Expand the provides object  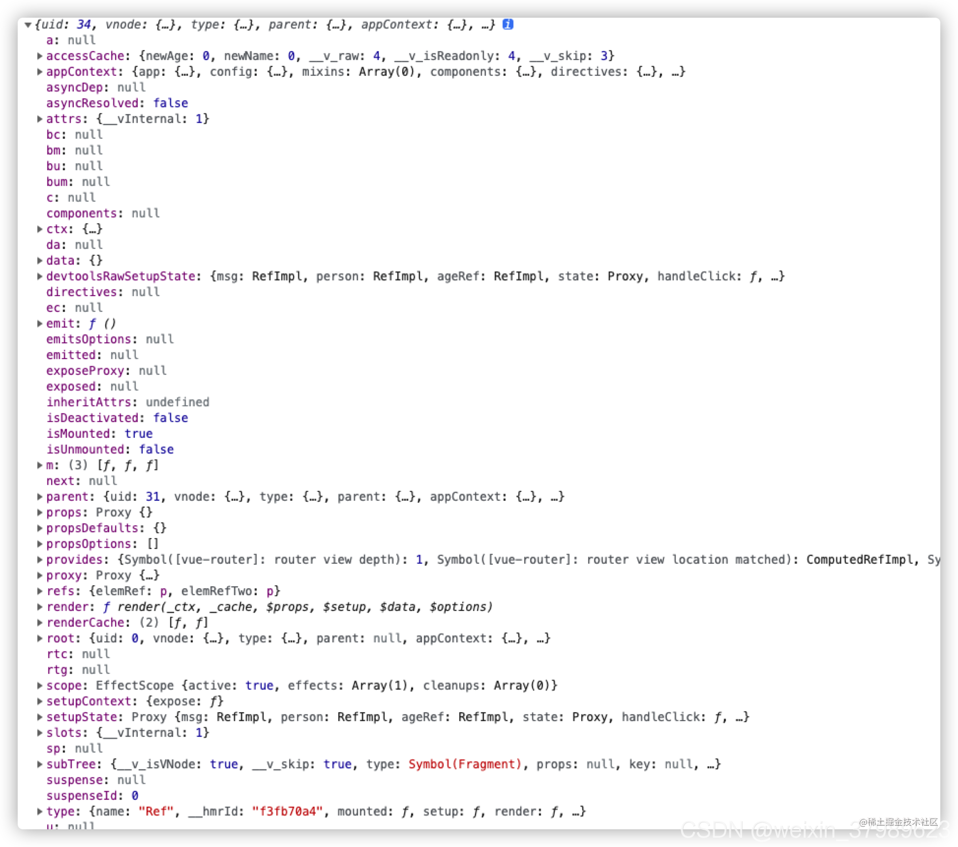40,559
